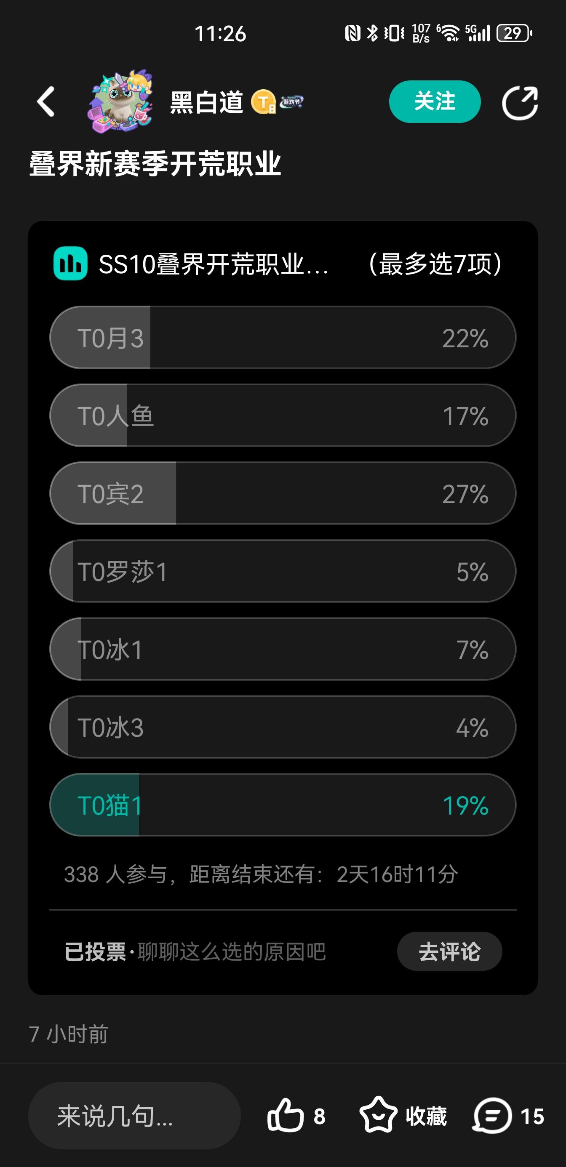
Task: Select the T0月3 poll option
Action: click(x=283, y=338)
